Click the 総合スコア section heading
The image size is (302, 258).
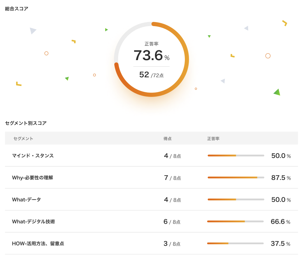(16, 9)
